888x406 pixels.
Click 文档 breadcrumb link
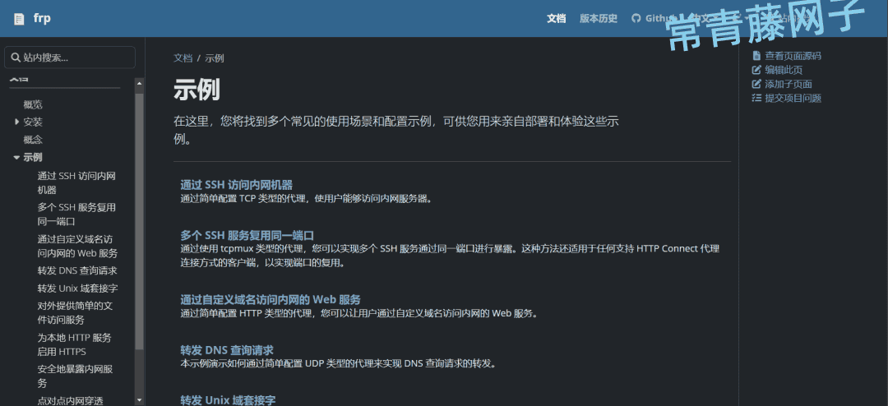[183, 58]
